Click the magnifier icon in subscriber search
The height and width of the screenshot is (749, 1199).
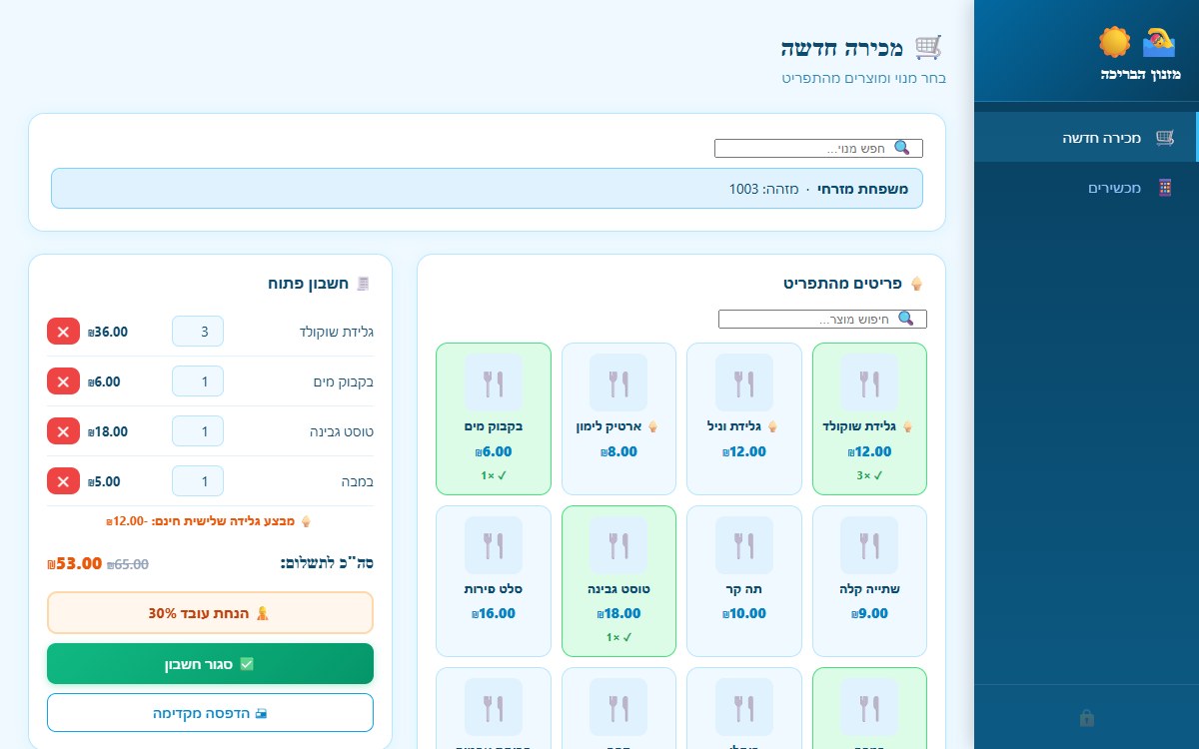[x=902, y=148]
